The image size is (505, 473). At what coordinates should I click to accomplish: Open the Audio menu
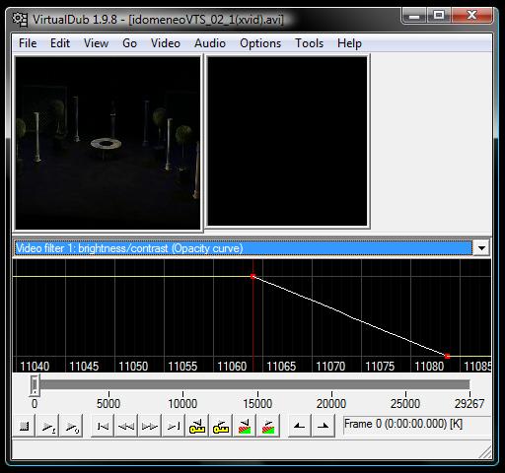(x=210, y=43)
